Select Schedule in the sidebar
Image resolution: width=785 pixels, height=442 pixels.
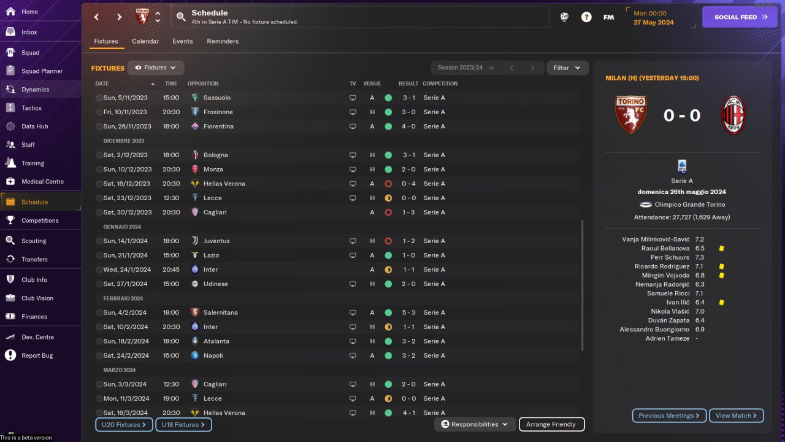coord(40,202)
